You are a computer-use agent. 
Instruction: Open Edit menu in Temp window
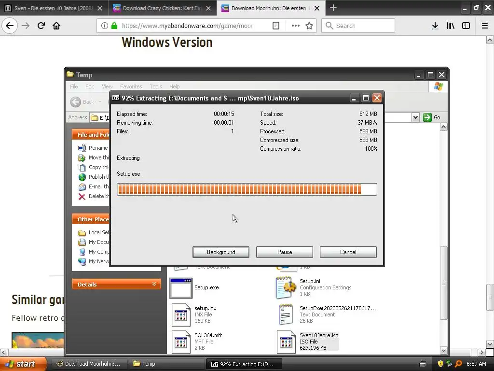coord(89,86)
